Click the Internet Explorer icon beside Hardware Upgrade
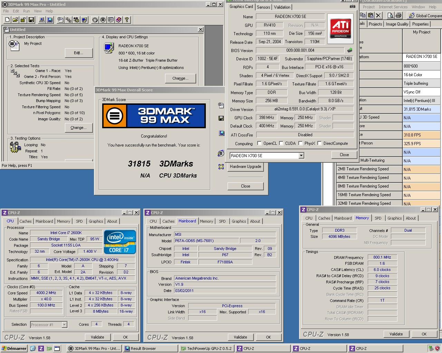 pyautogui.click(x=221, y=153)
